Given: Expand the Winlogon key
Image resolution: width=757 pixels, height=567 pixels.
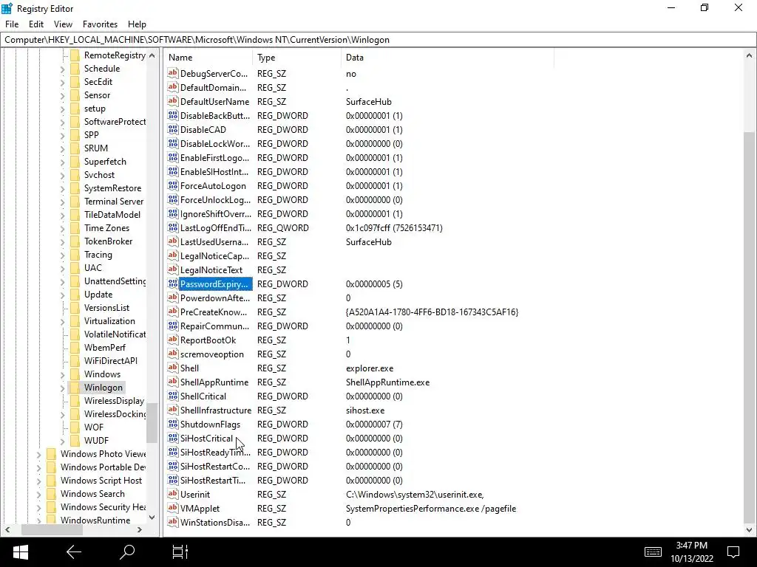Looking at the screenshot, I should pyautogui.click(x=63, y=388).
